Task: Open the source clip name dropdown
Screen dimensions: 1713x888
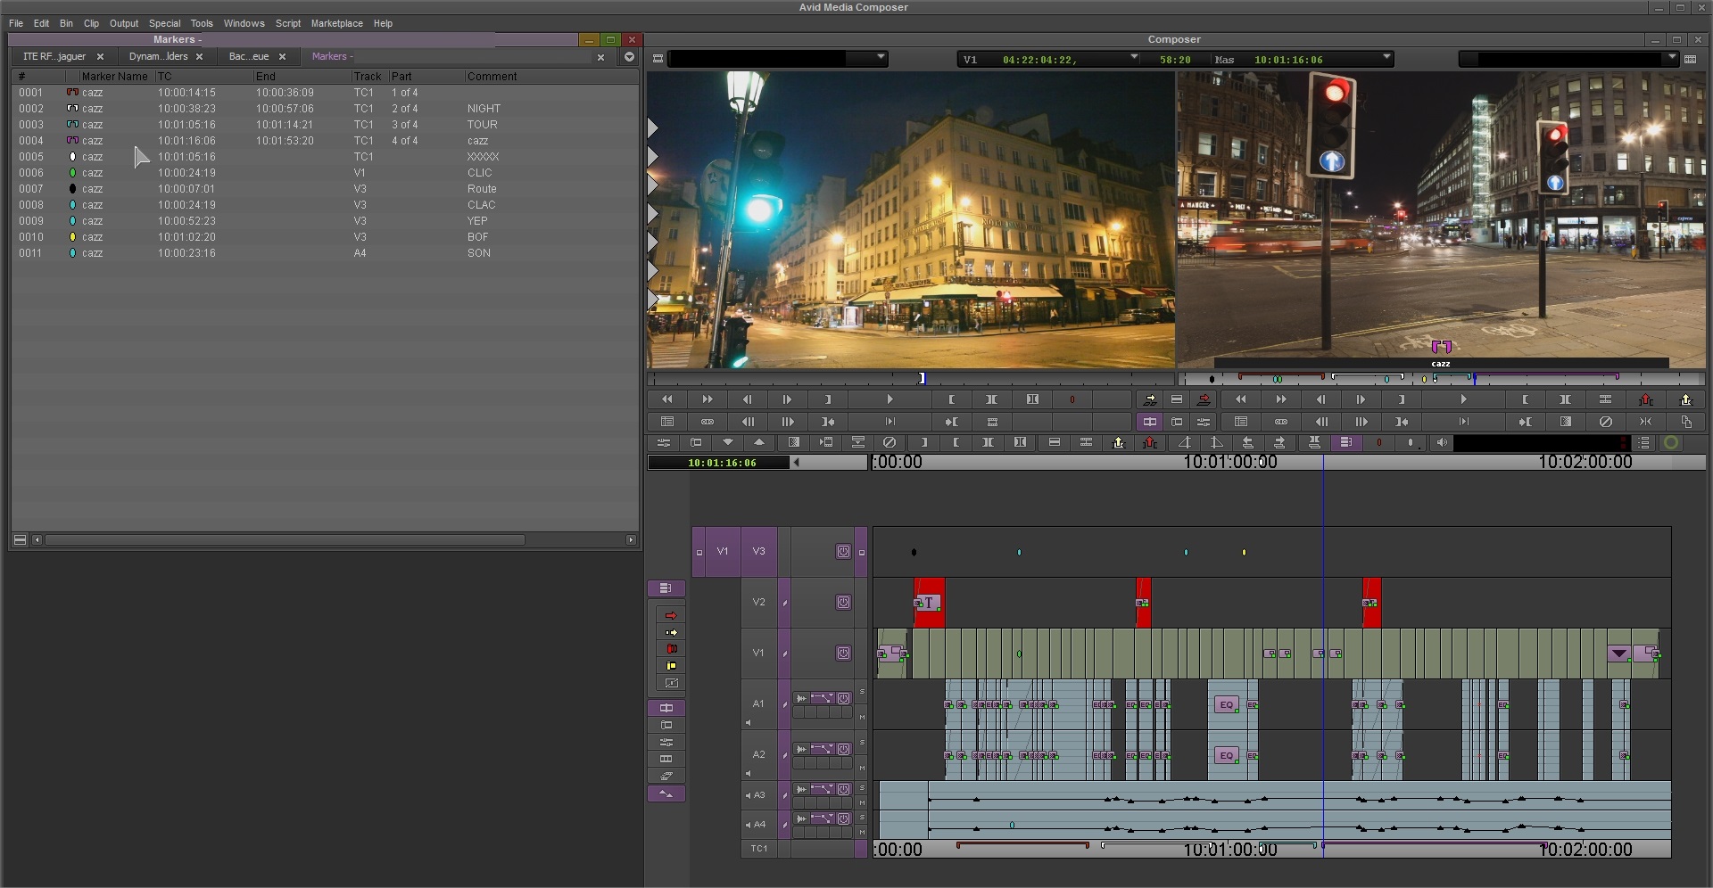Action: [881, 58]
